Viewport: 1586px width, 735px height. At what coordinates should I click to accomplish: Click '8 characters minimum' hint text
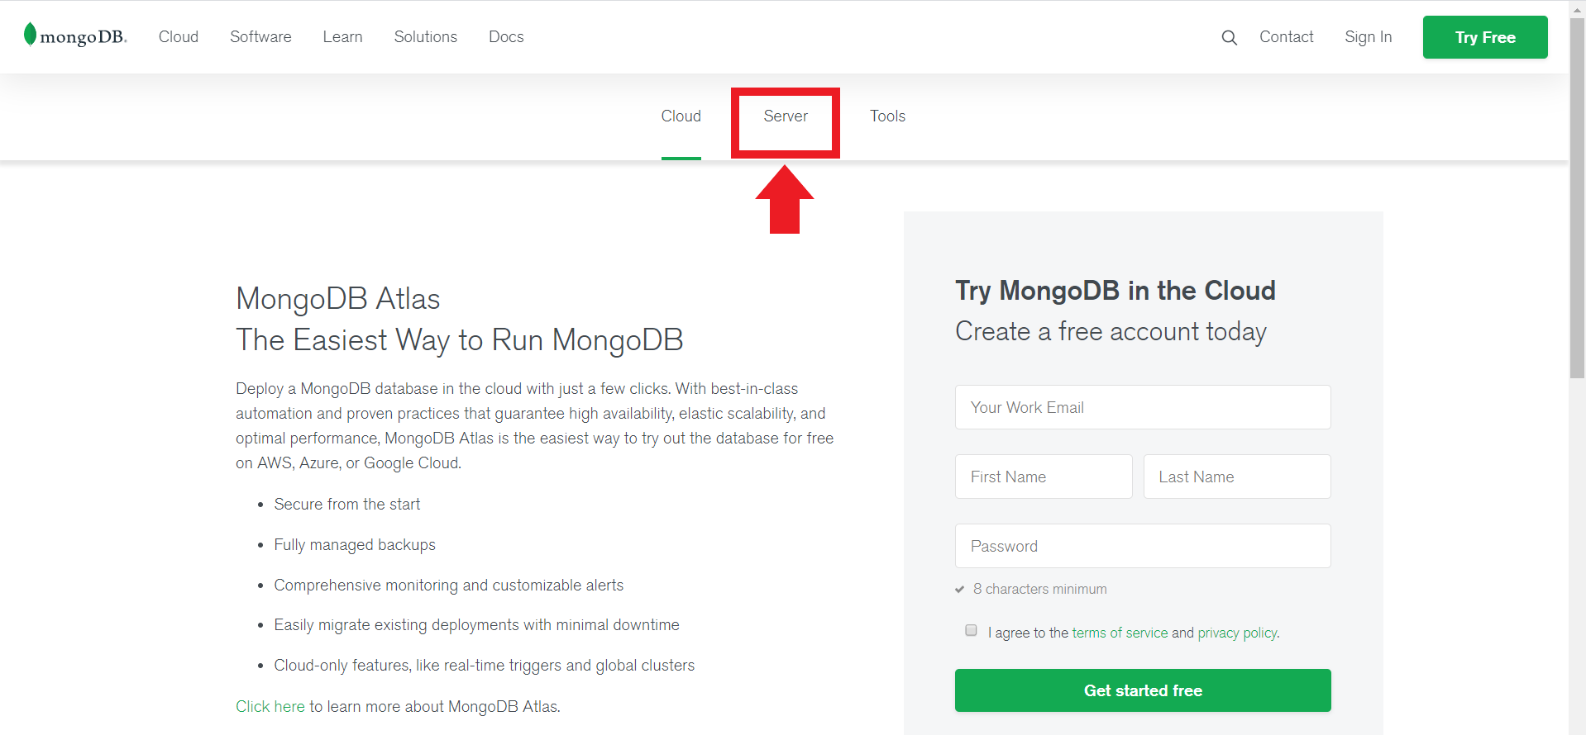tap(1039, 589)
